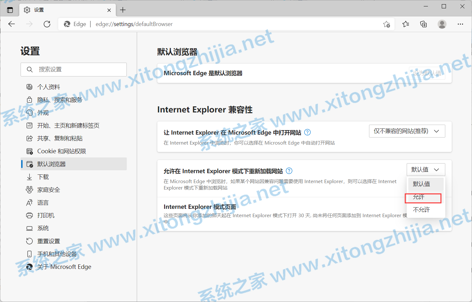Open the Edge three-dot settings menu
This screenshot has height=302, width=472.
click(x=460, y=24)
